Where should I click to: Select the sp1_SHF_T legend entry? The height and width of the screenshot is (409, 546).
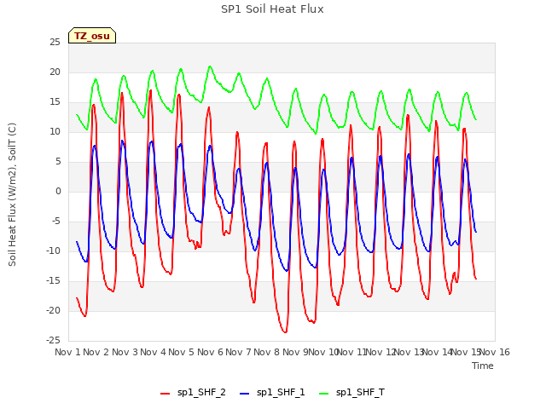[x=351, y=393]
